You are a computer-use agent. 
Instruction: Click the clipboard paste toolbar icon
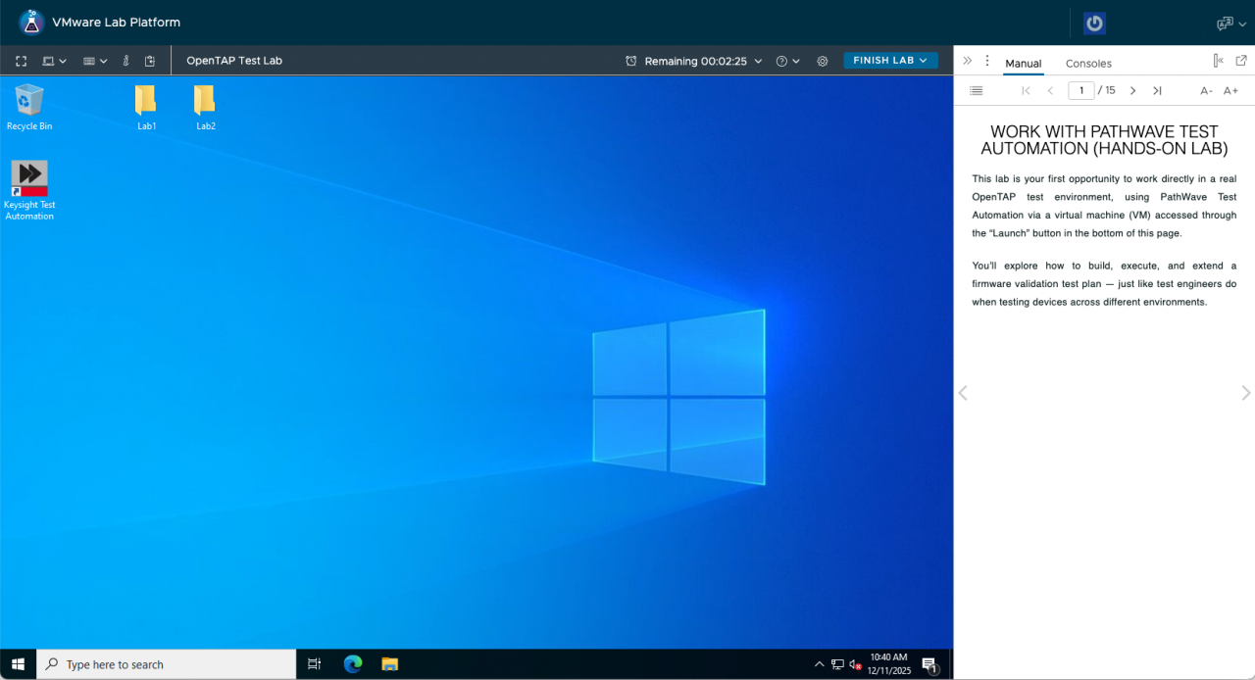(150, 61)
